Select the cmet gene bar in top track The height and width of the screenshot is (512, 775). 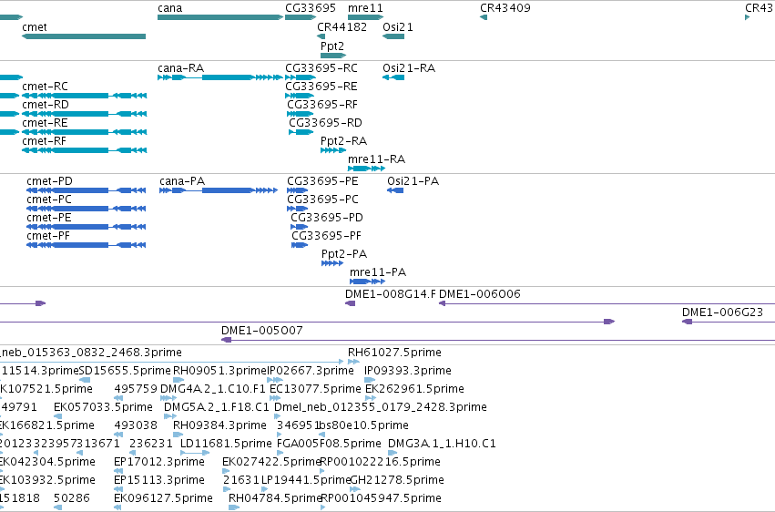coord(84,36)
